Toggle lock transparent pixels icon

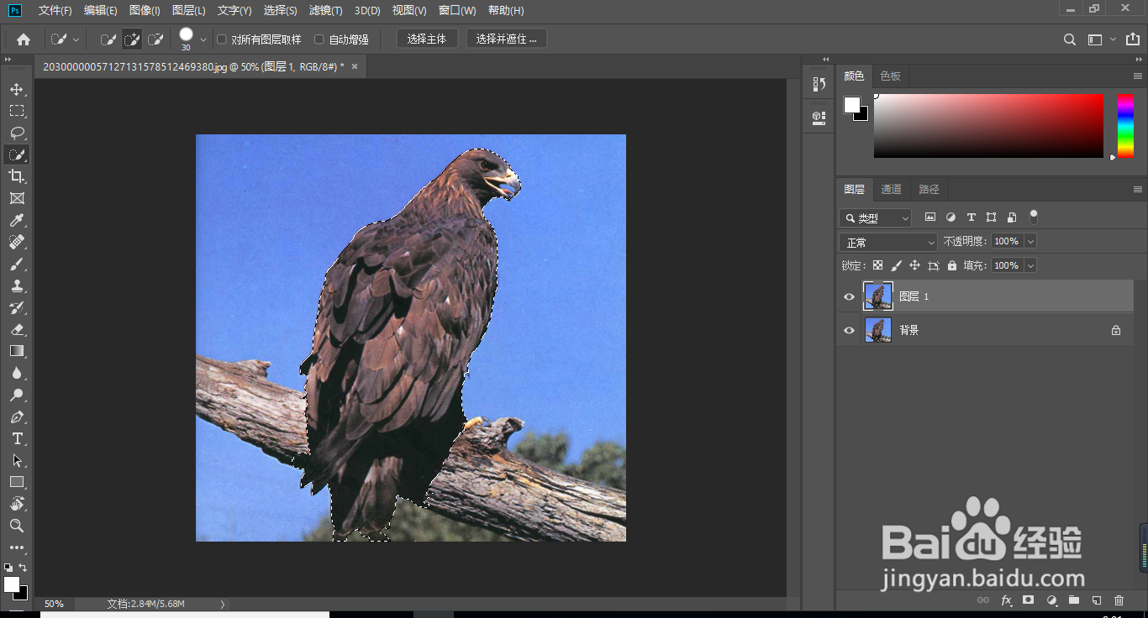pyautogui.click(x=877, y=265)
